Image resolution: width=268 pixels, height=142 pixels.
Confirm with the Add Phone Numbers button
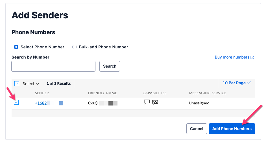[x=232, y=129]
